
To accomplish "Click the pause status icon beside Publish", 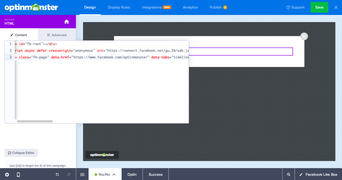I will (x=225, y=7).
